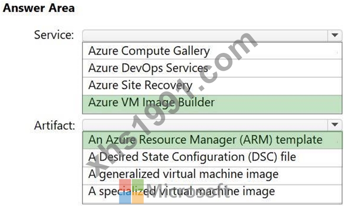
Task: Select Azure DevOps Services option
Action: 212,68
